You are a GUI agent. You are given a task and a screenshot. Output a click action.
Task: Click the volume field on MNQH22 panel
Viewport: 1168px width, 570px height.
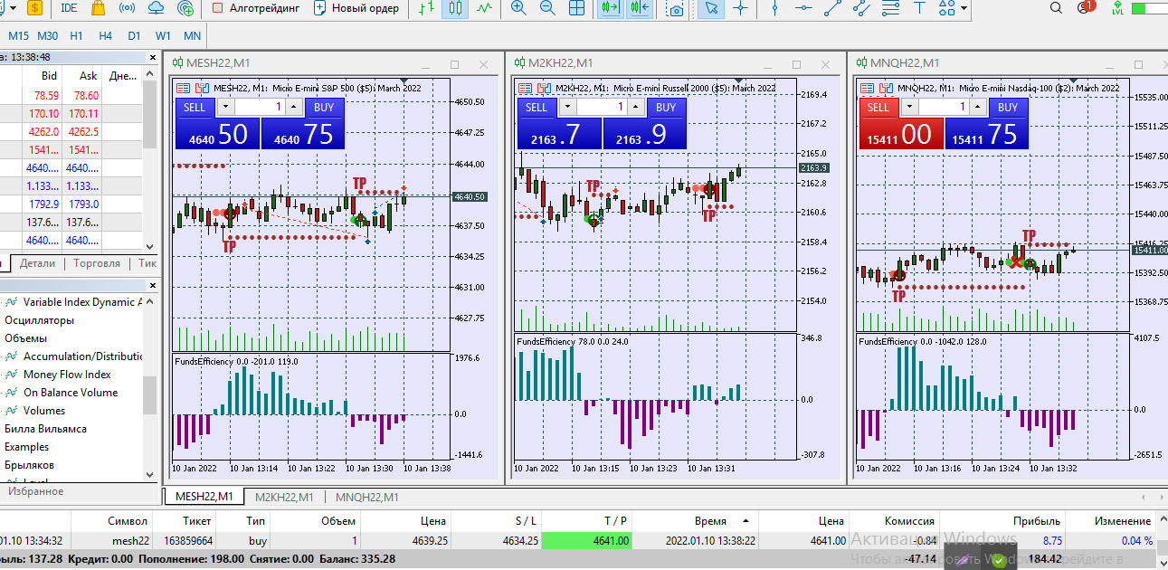[944, 107]
